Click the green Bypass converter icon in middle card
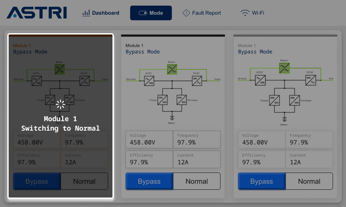346x207 pixels. [172, 69]
